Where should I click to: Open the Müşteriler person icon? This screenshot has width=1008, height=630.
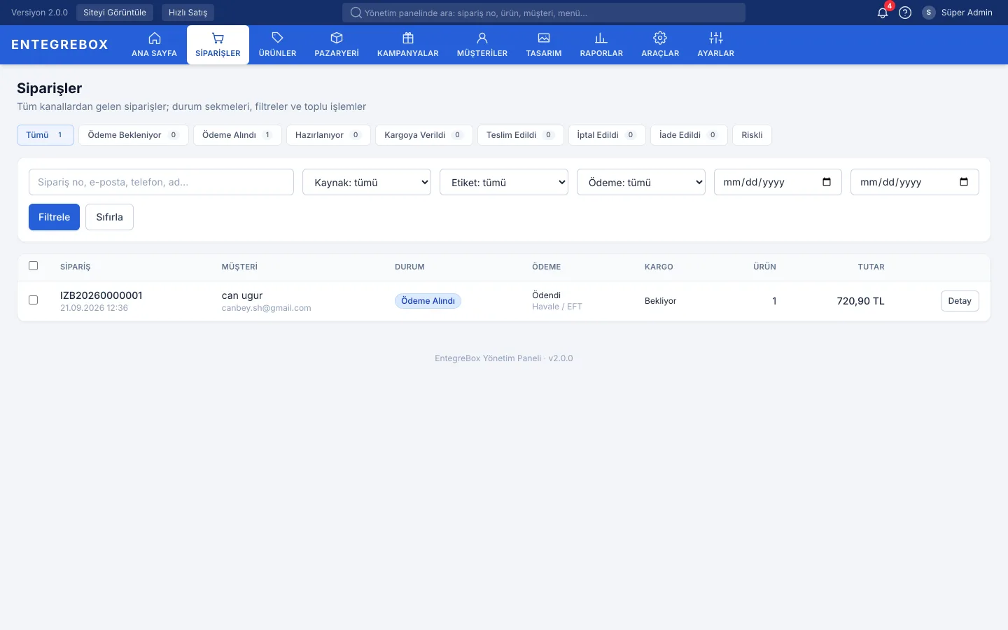[x=482, y=38]
